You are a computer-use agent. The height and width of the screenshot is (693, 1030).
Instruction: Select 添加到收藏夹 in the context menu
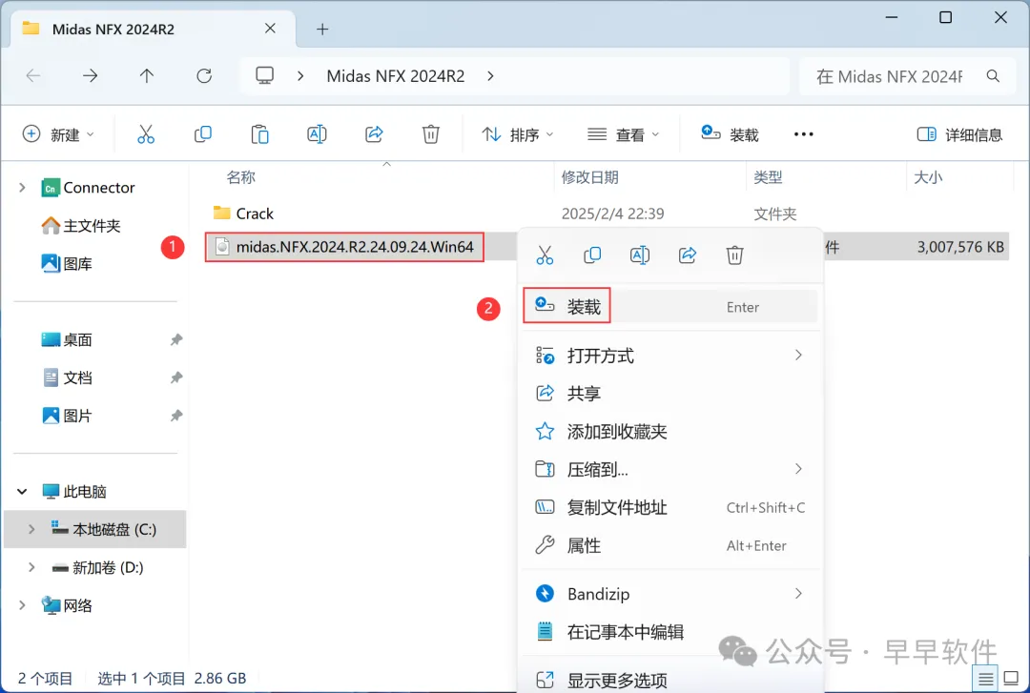point(670,432)
